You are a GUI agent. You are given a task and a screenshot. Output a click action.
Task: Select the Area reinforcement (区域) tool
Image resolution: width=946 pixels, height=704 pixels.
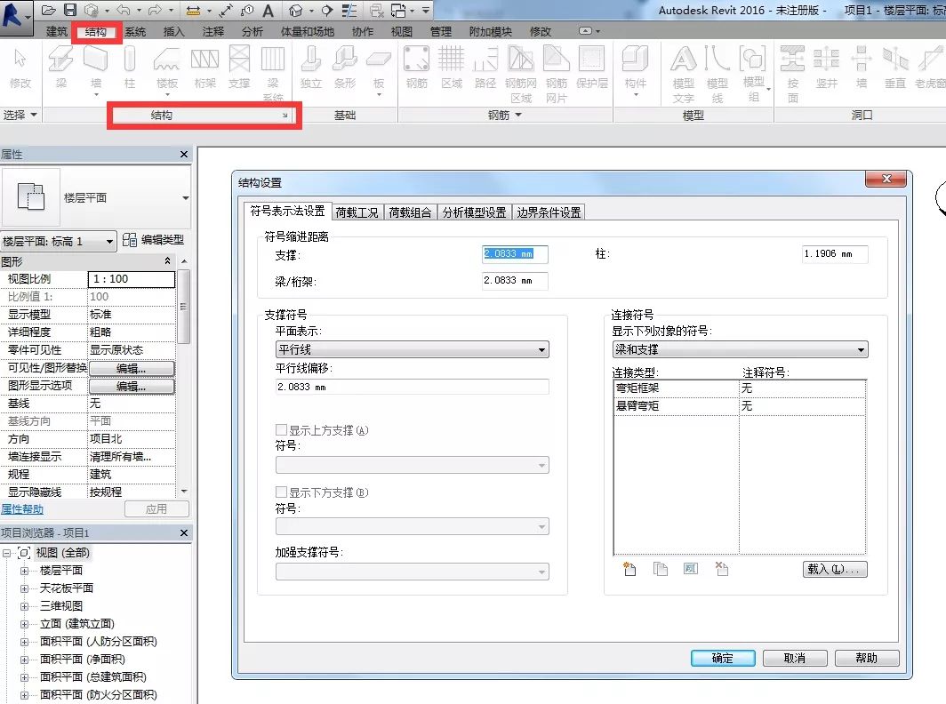451,68
